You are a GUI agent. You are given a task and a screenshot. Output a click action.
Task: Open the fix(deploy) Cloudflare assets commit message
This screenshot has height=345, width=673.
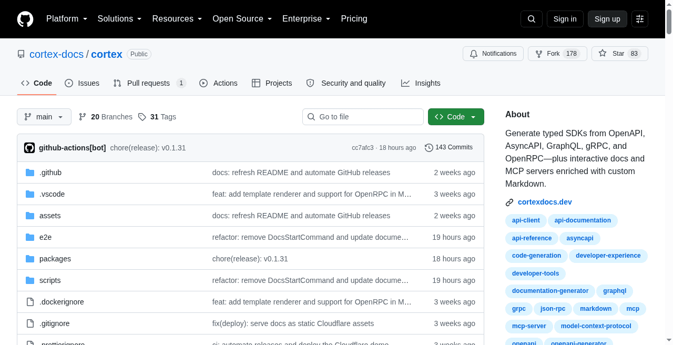pos(293,323)
